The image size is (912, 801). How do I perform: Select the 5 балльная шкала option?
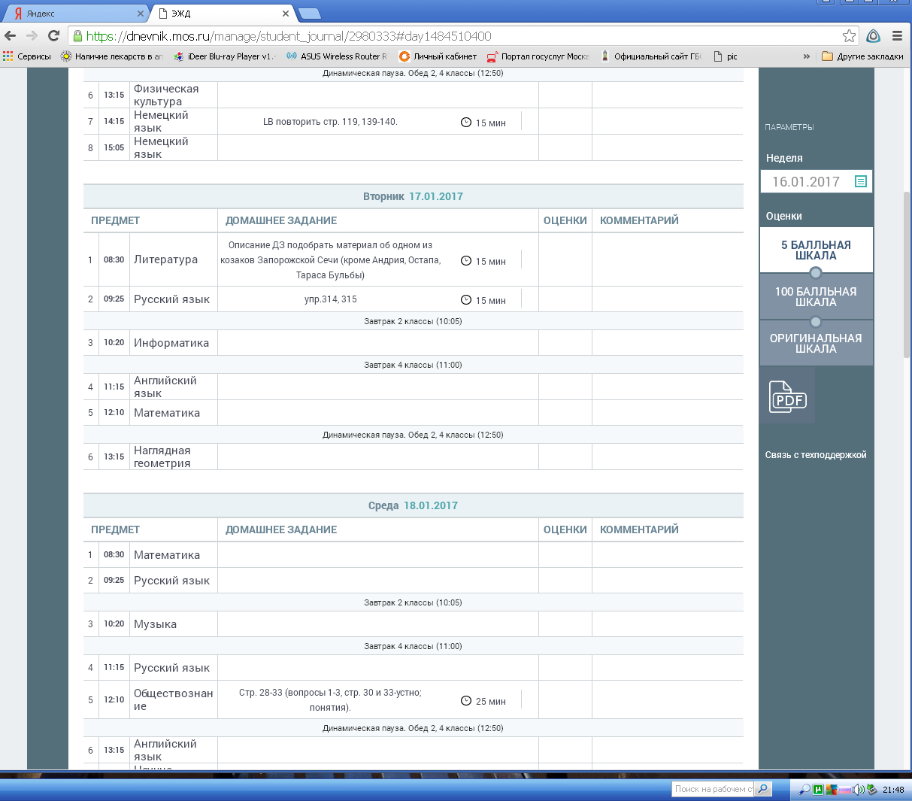click(x=816, y=250)
